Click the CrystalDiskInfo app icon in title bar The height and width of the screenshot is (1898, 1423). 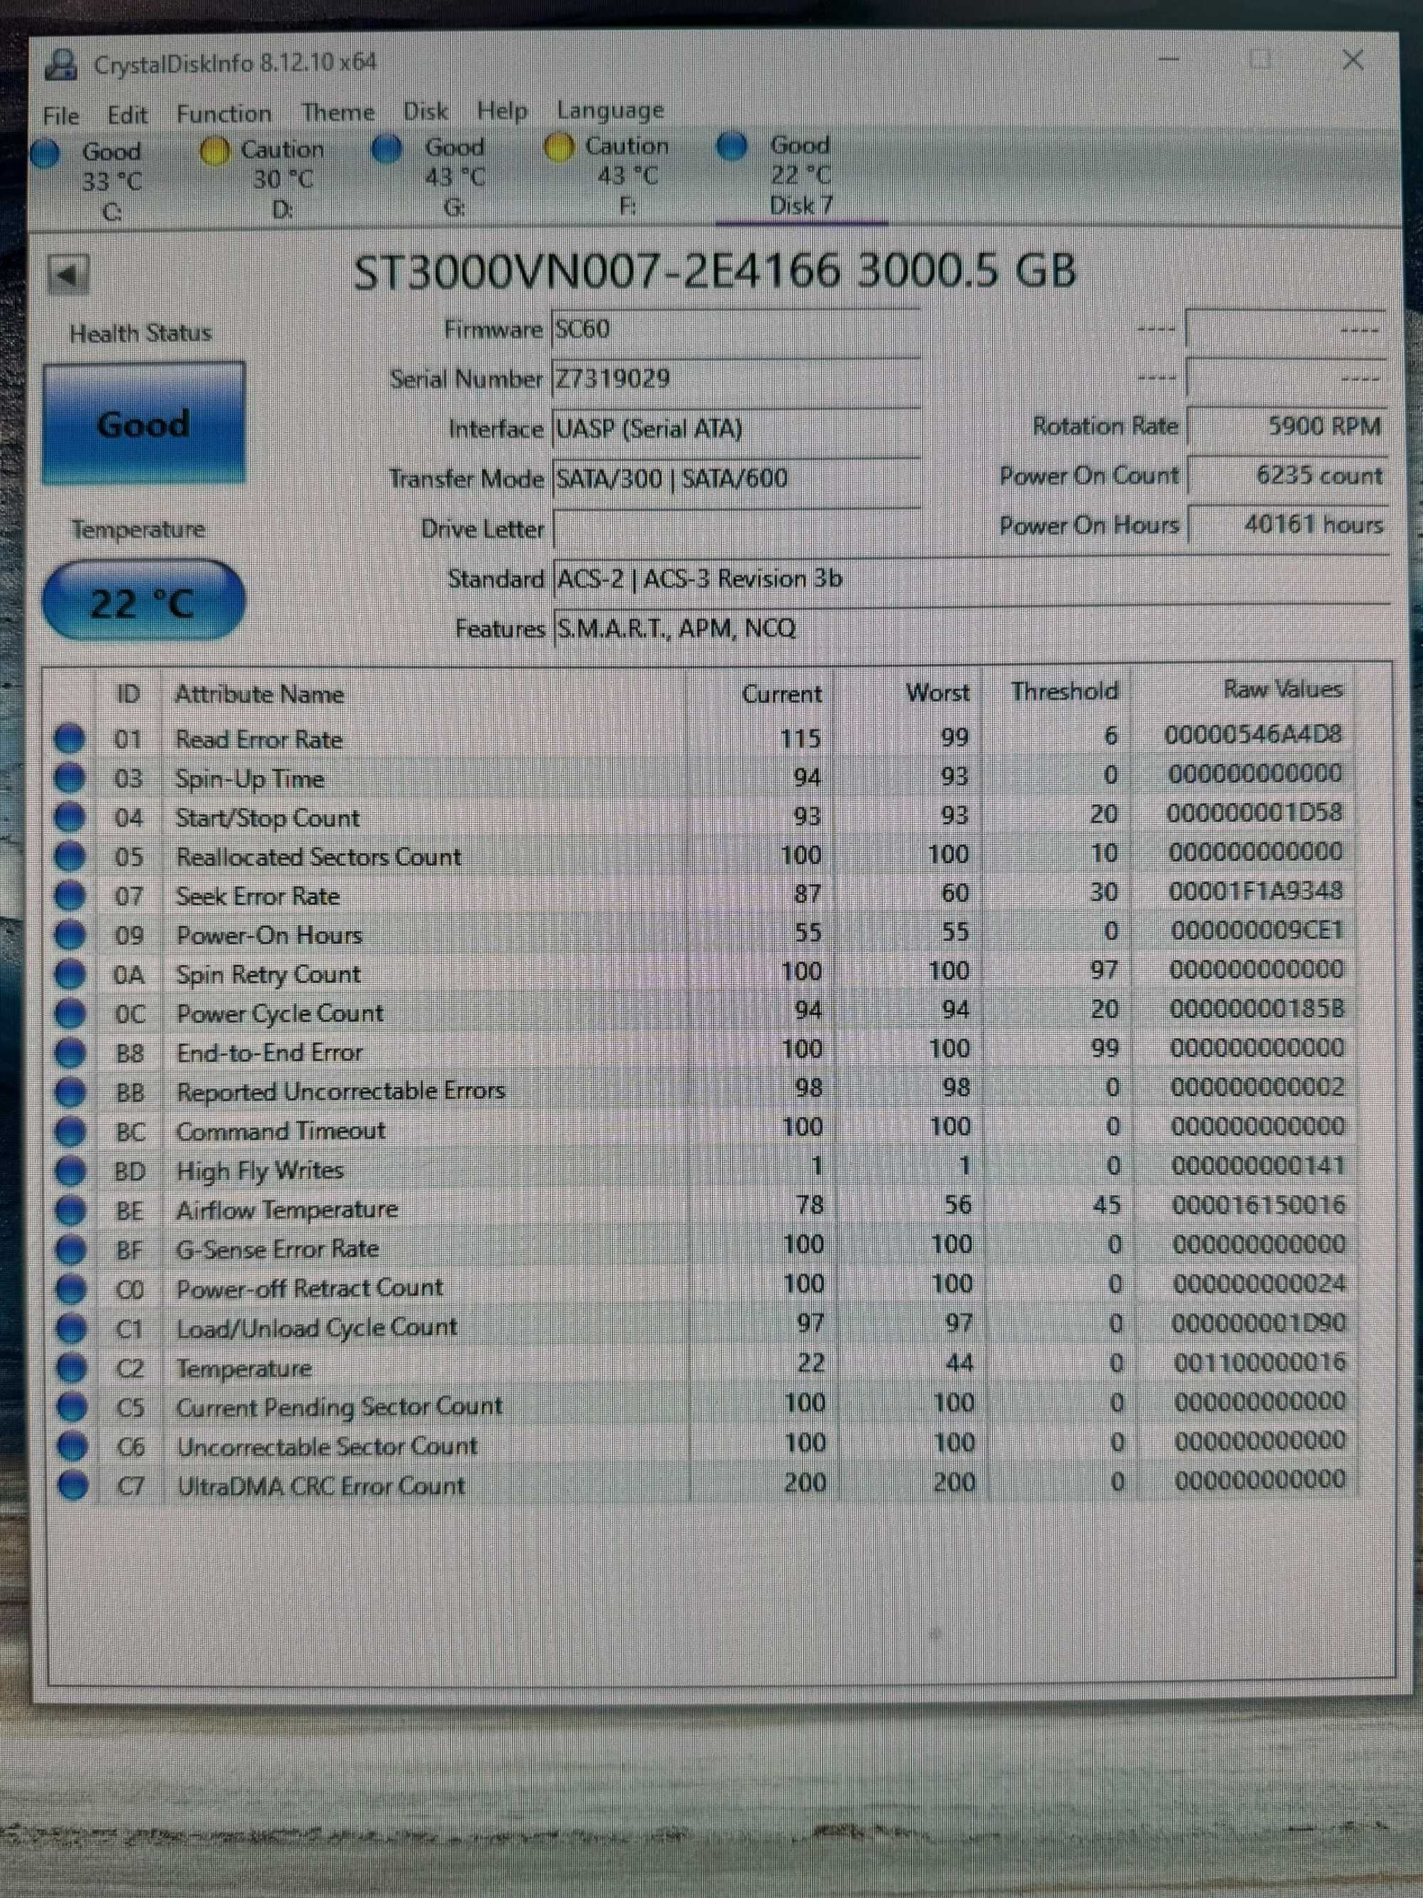(62, 64)
